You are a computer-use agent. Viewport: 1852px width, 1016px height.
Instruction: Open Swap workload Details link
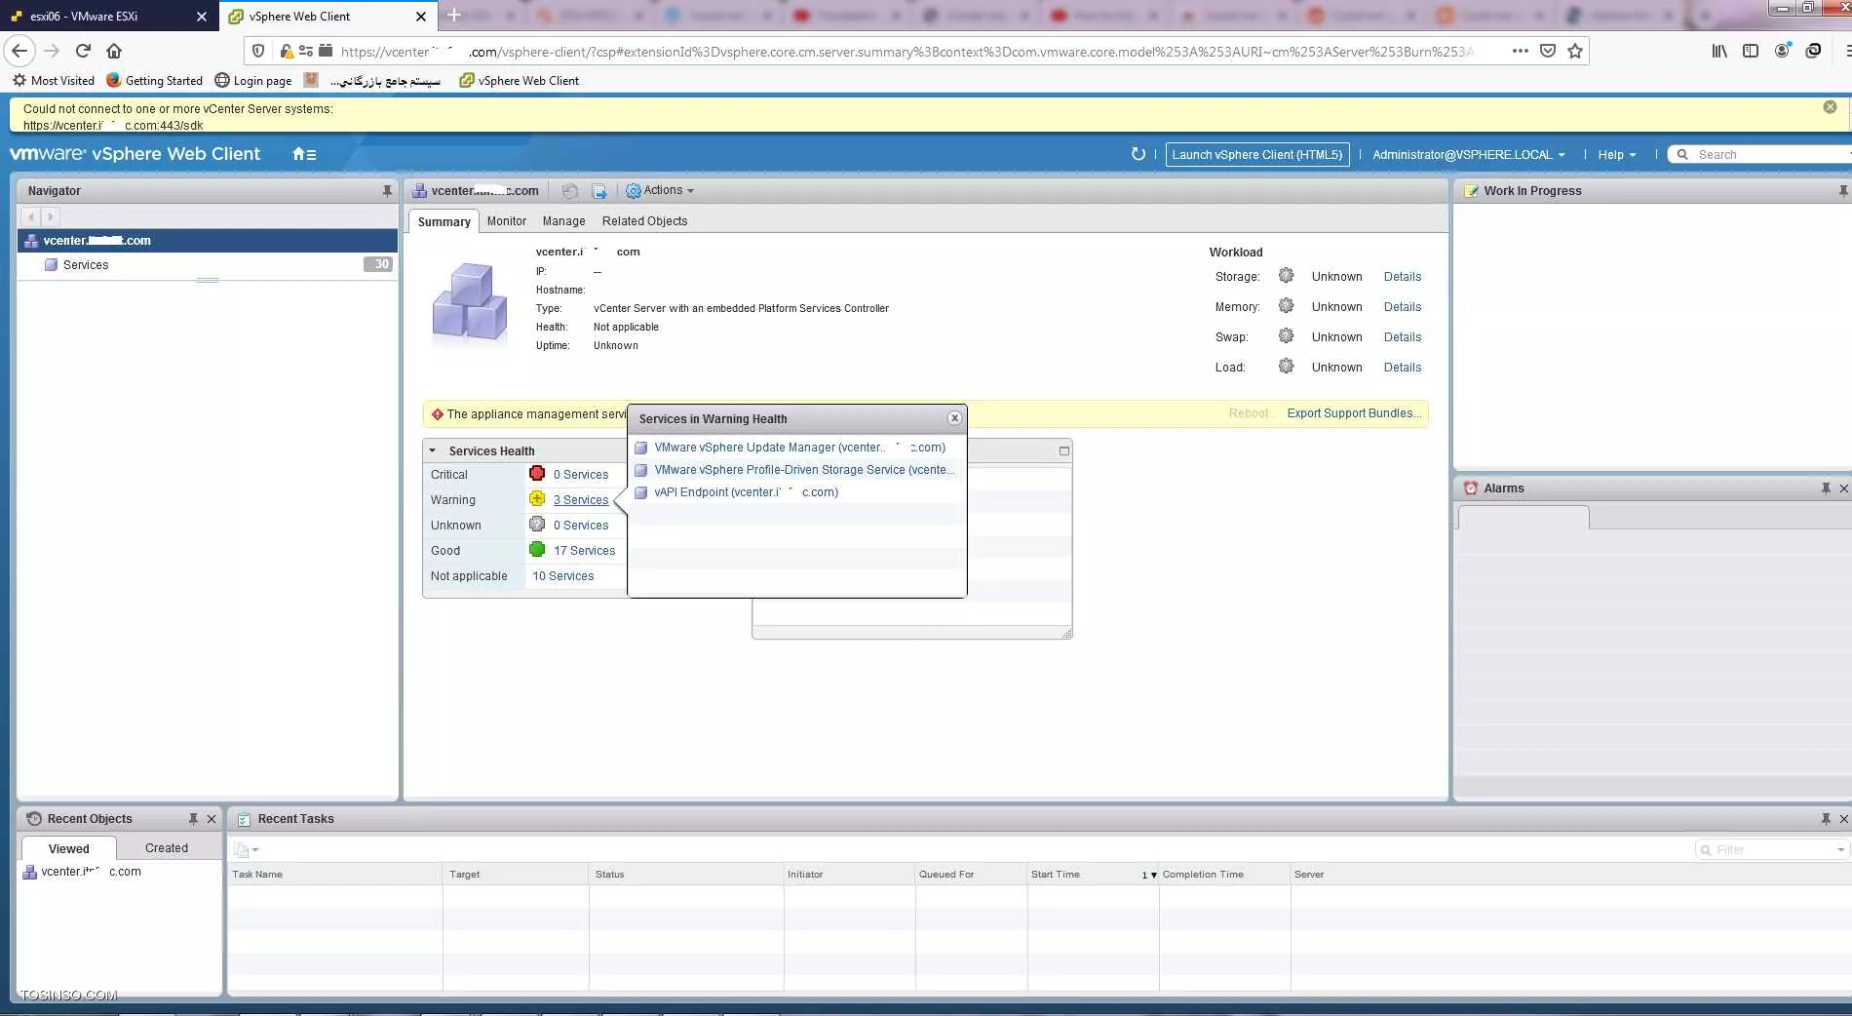click(x=1402, y=337)
